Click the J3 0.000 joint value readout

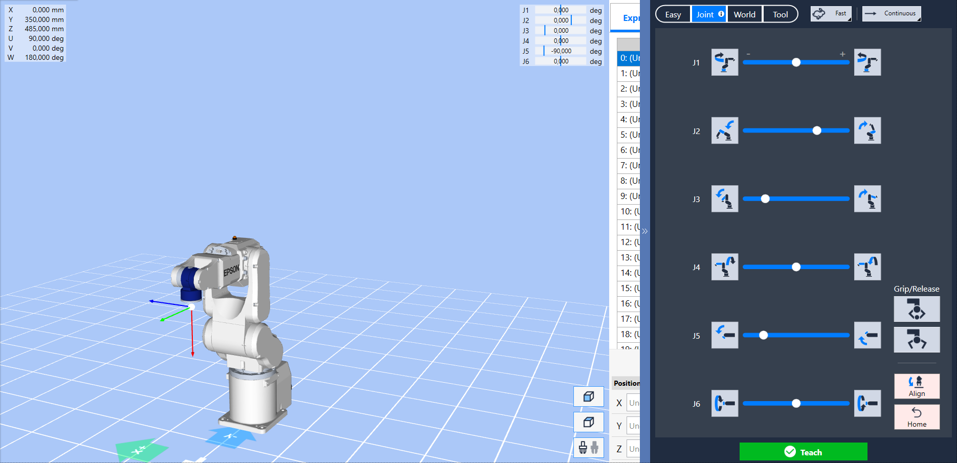point(561,31)
